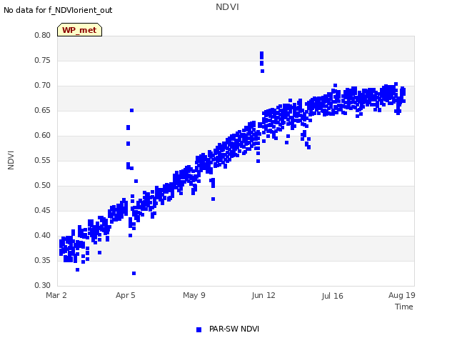Screen dimensions: 457x343
Task: Click the isolated data point at 0.65 near Apr 5
Action: coord(131,111)
